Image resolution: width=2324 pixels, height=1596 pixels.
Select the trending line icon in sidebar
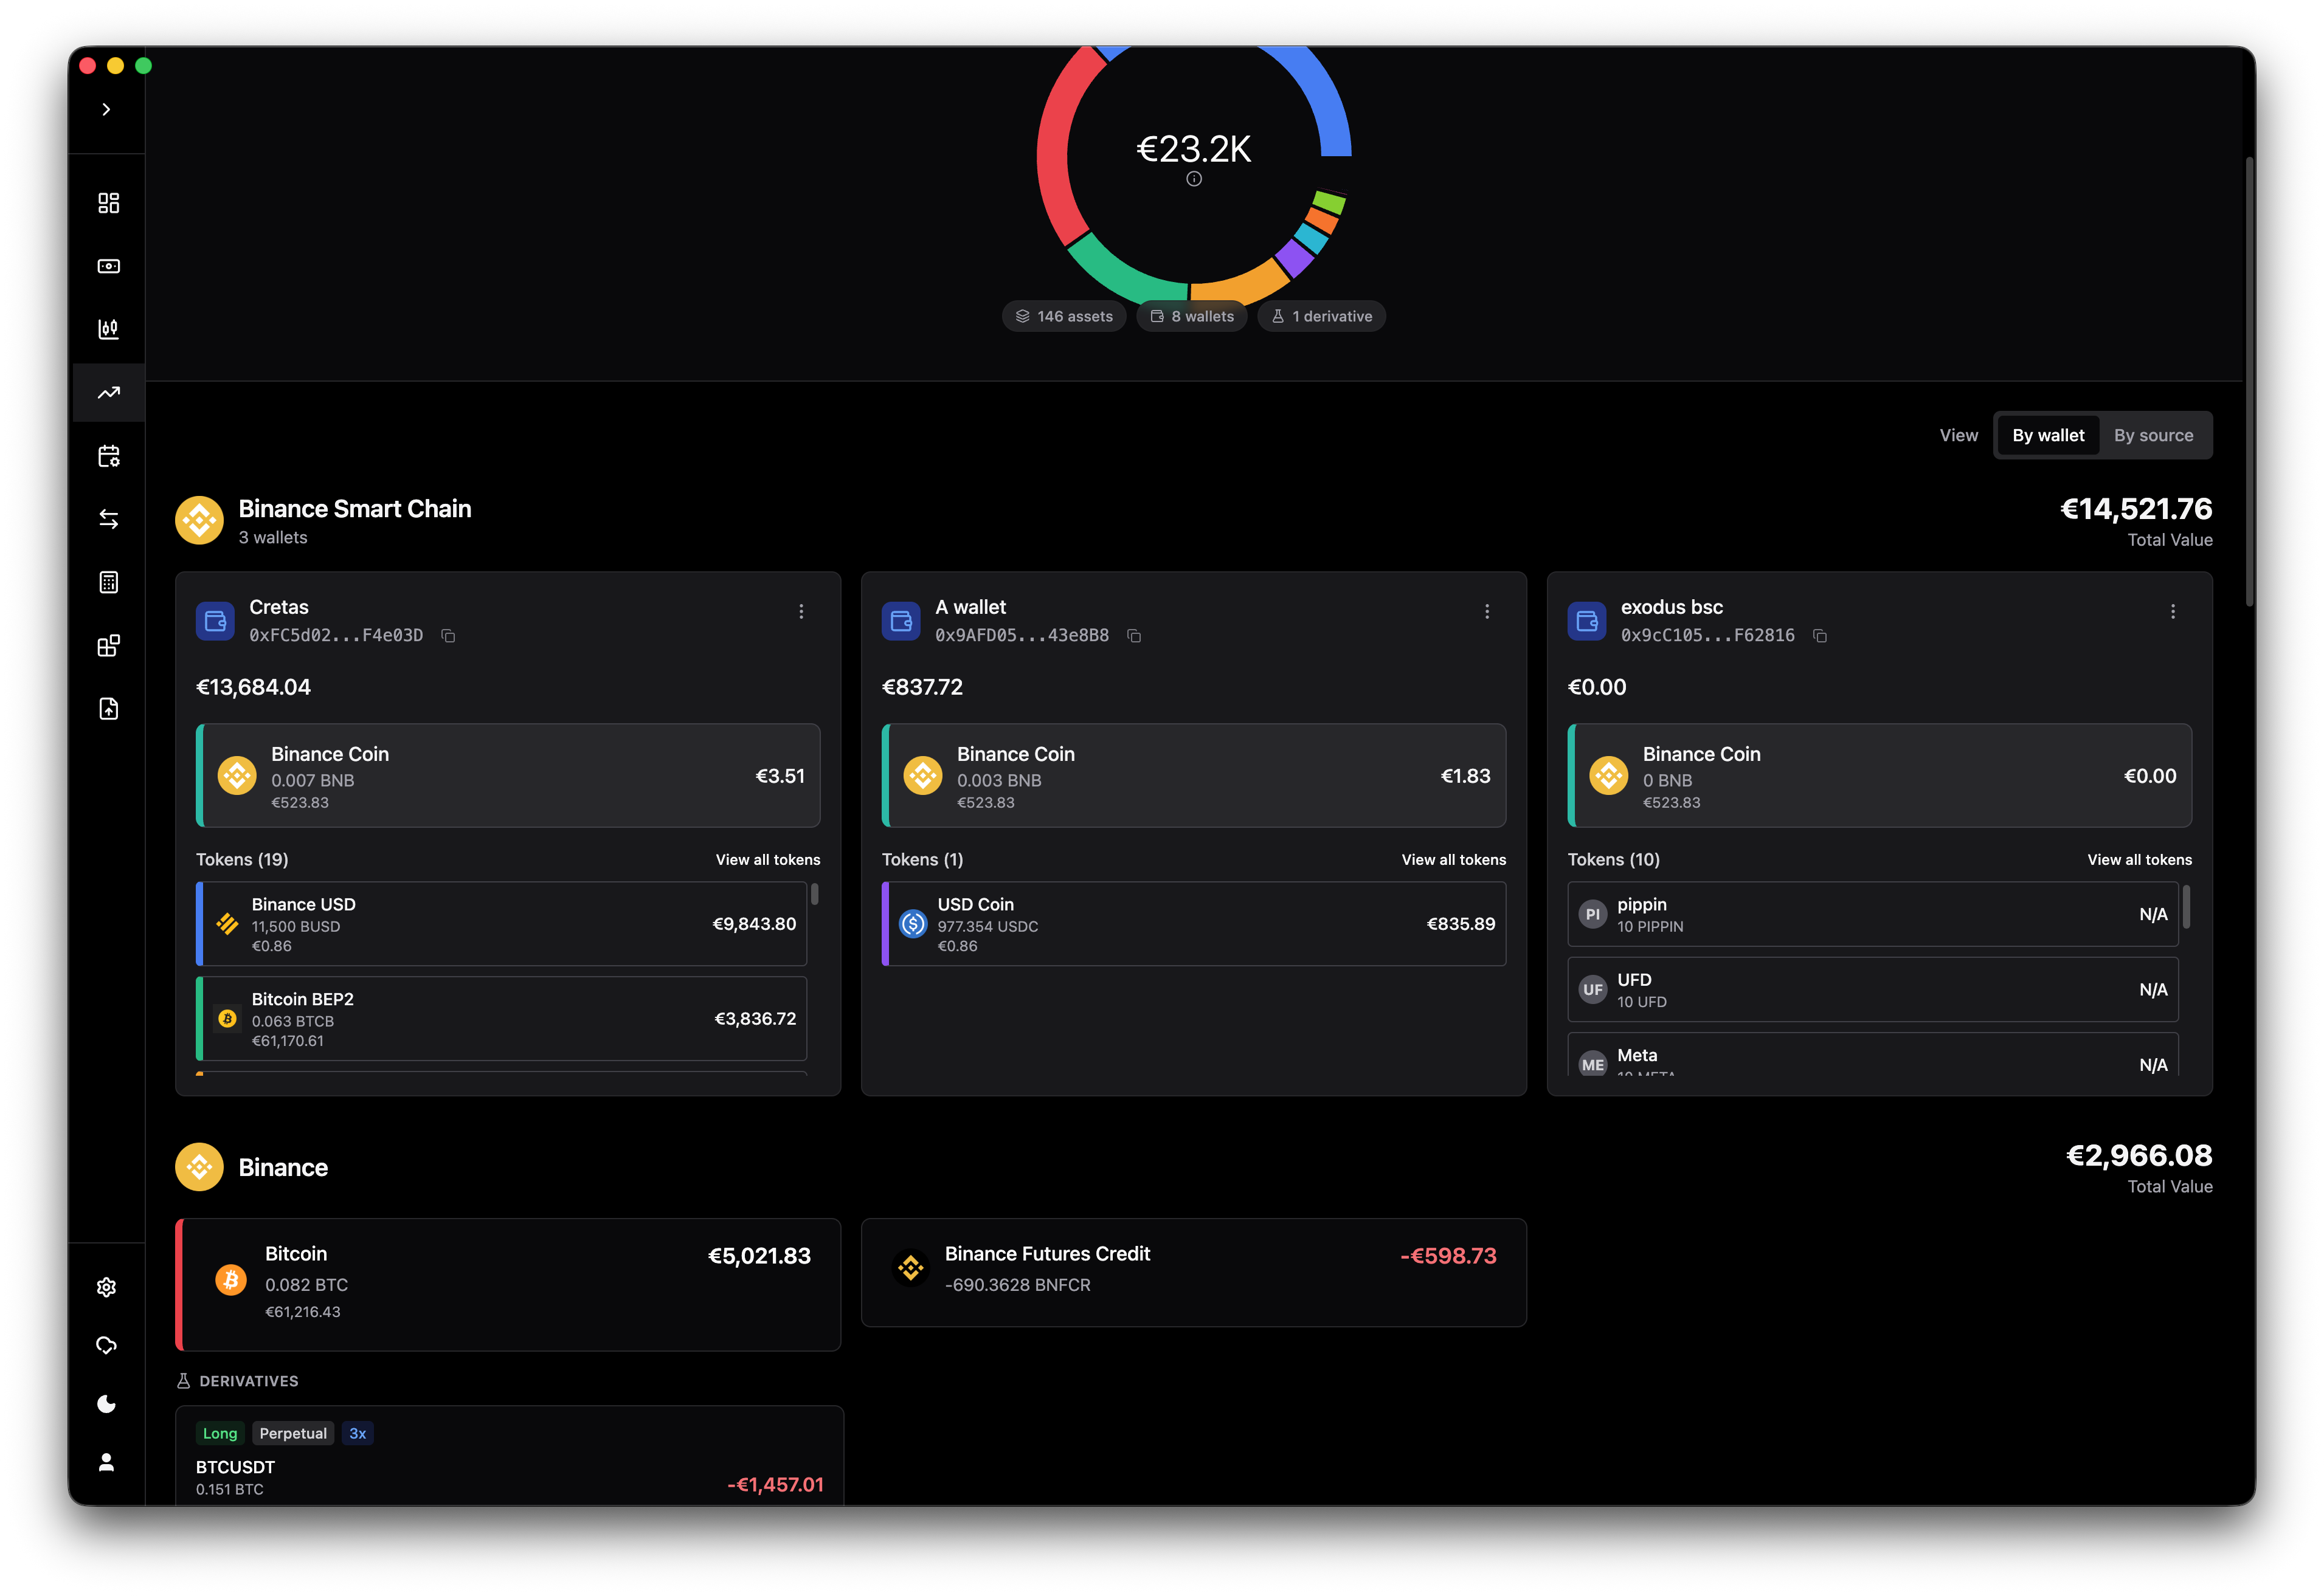pos(108,393)
